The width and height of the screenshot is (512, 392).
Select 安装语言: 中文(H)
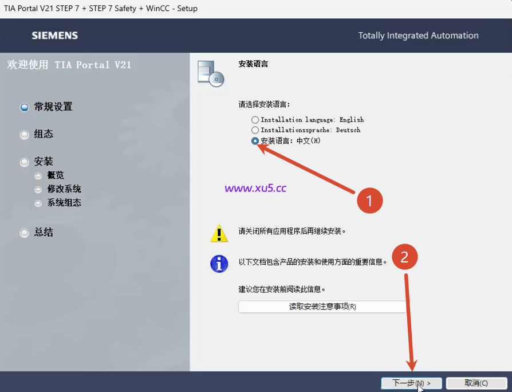point(255,140)
